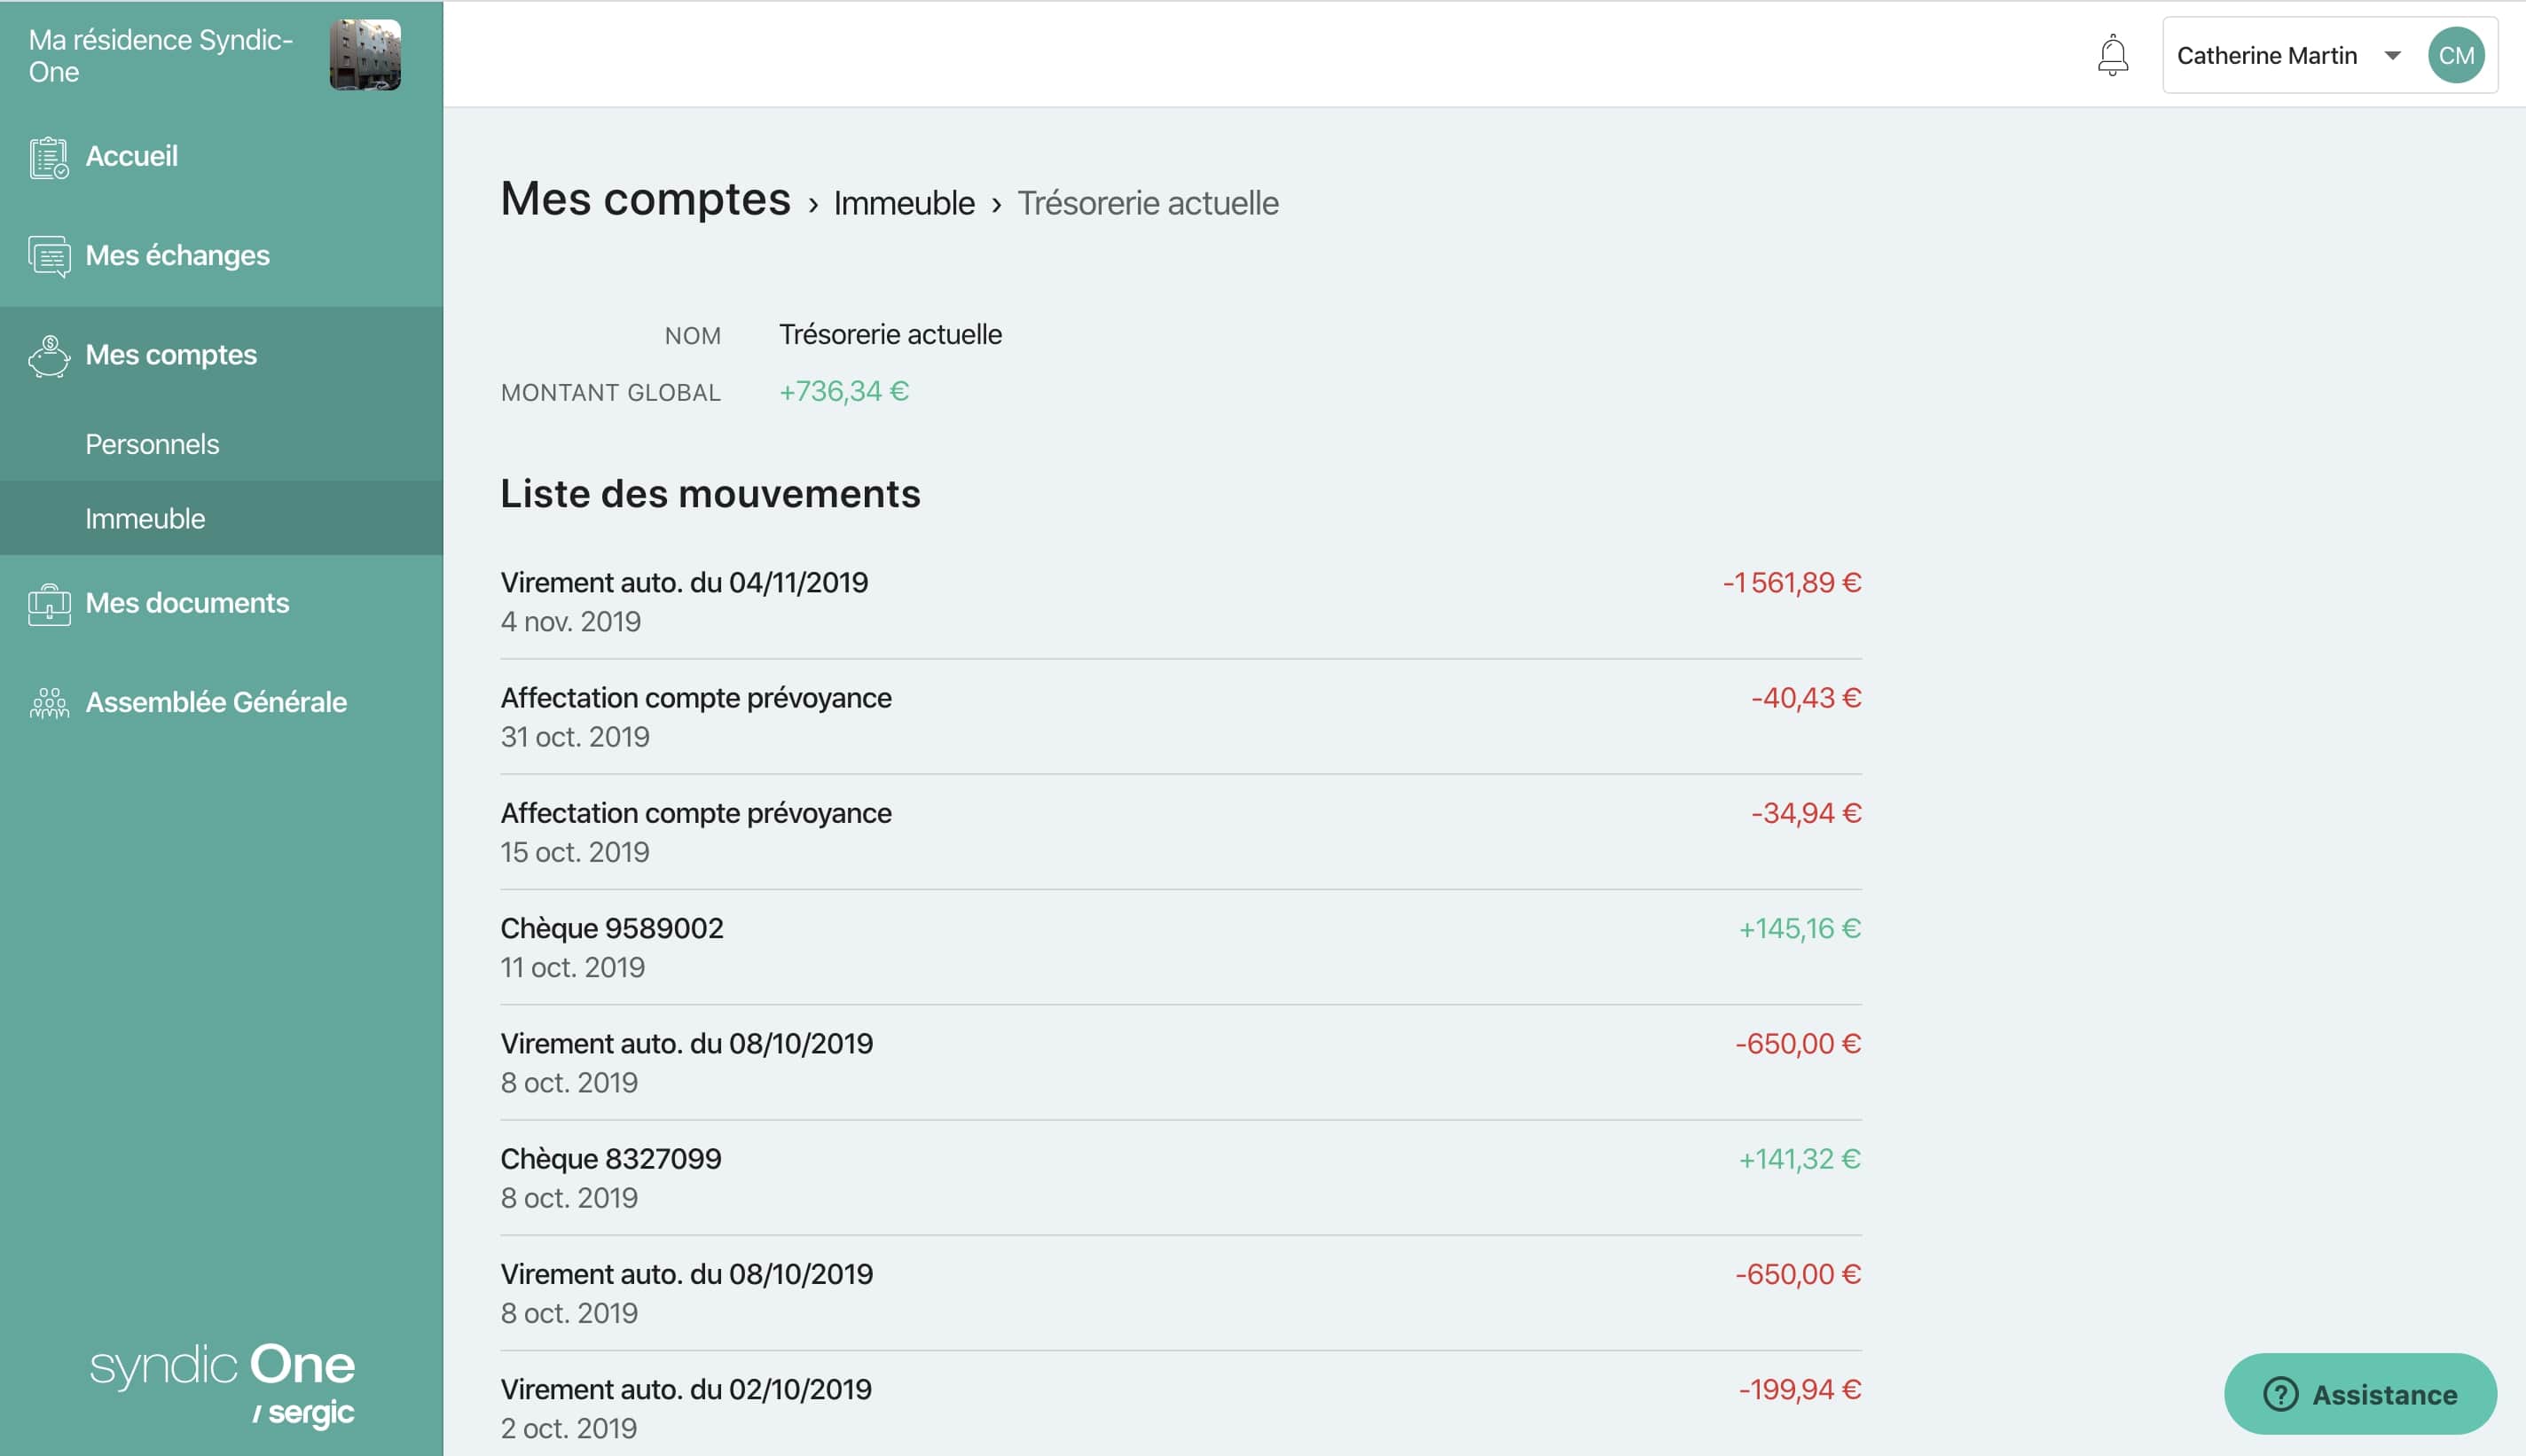Screen dimensions: 2526x1456
Task: Click the -34,94 € amount
Action: point(1805,813)
